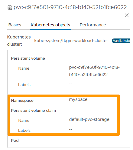Click the Persistent volume claim heading
The image size is (133, 150).
[x=34, y=111]
